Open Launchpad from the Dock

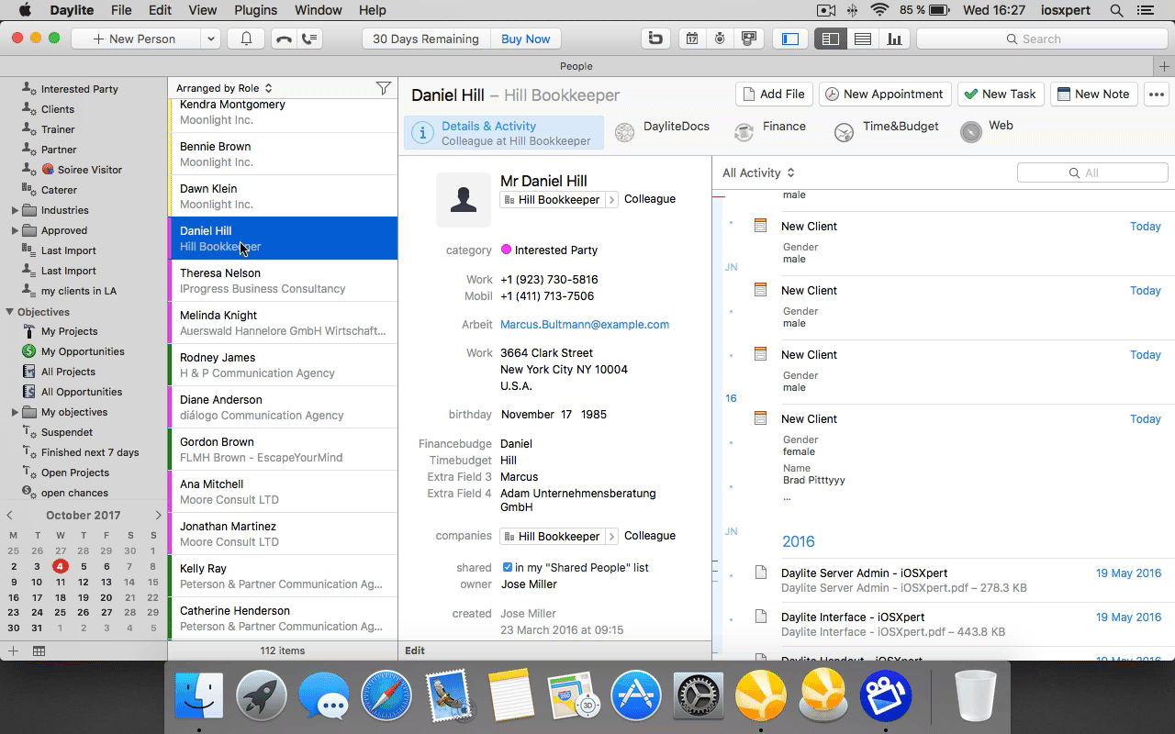[x=262, y=695]
